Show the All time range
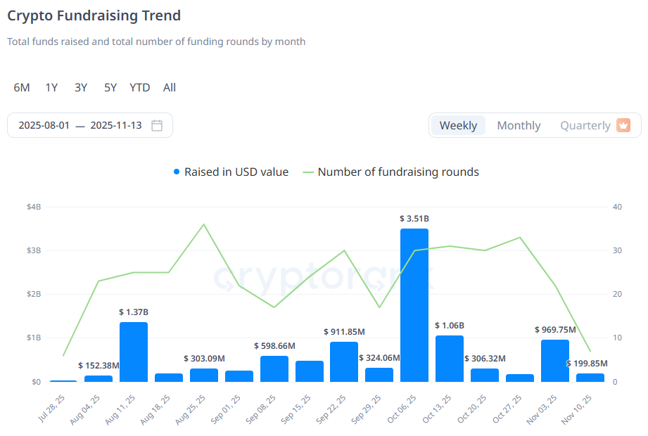648x436 pixels. click(x=170, y=88)
